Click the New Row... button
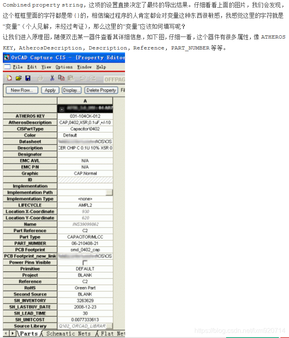The height and width of the screenshot is (338, 289). coord(22,90)
